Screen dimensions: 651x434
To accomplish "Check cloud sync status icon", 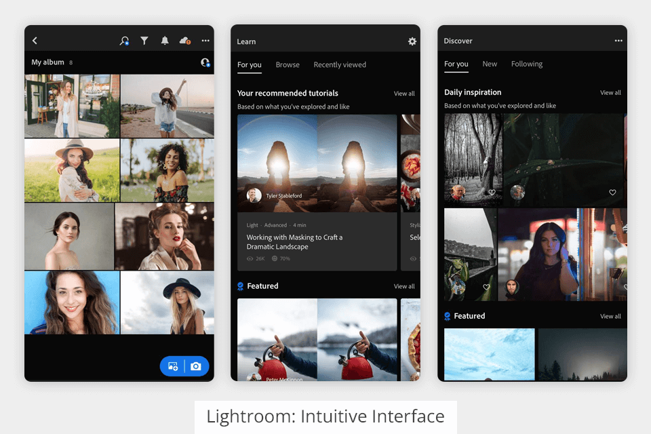I will point(184,40).
